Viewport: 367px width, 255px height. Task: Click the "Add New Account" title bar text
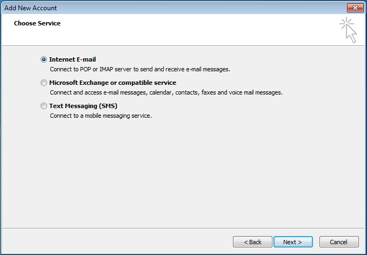point(31,8)
